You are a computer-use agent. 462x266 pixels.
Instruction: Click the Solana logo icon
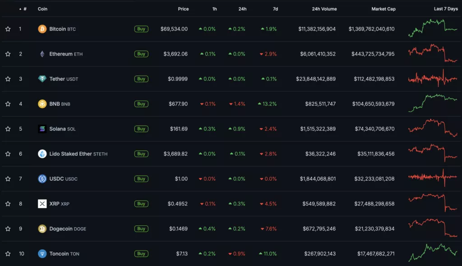pyautogui.click(x=42, y=129)
